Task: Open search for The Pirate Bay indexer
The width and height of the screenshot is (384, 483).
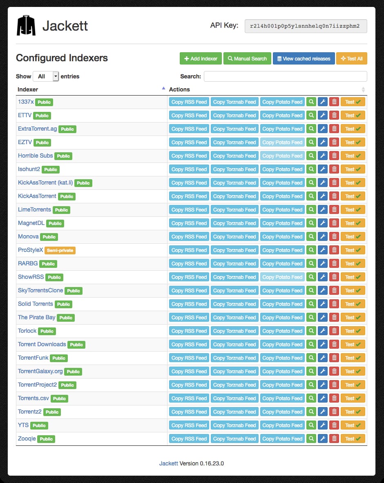Action: point(311,317)
